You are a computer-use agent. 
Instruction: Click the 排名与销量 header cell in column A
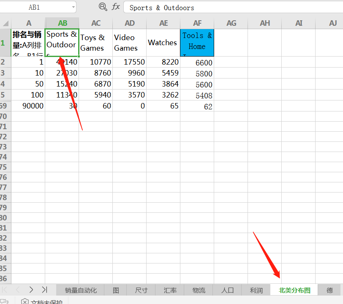[x=28, y=43]
